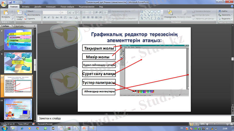Image resolution: width=234 pixels, height=131 pixels.
Task: Click the notes field (Заметки к слайду)
Action: 132,118
